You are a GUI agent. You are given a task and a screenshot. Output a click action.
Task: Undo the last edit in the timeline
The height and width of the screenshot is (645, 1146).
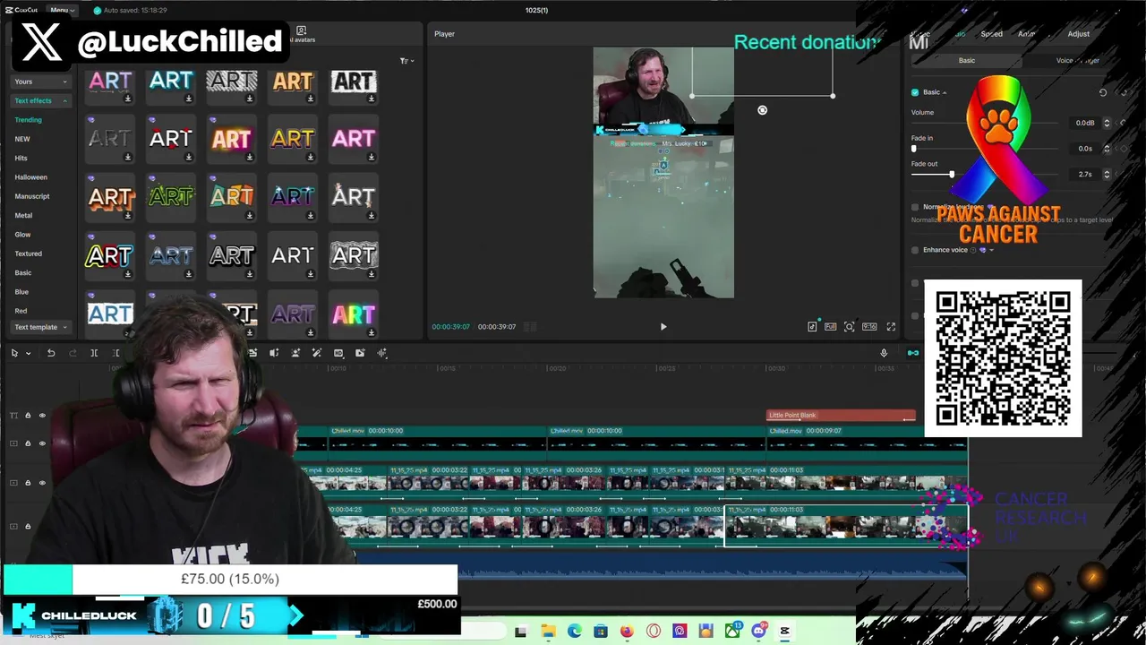(51, 353)
